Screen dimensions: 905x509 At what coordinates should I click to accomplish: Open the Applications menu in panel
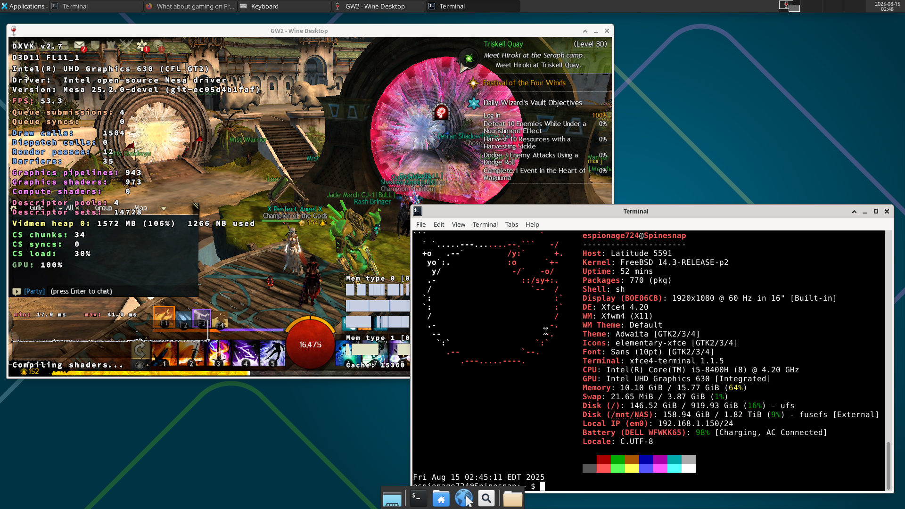pyautogui.click(x=24, y=6)
